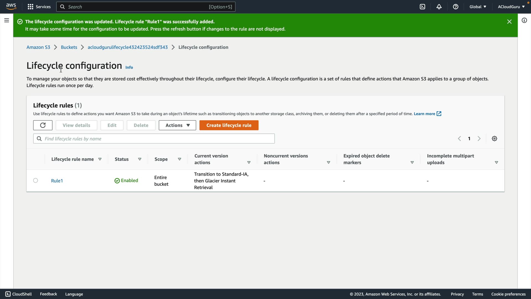531x299 pixels.
Task: Open the ACloudGuru account menu
Action: pyautogui.click(x=511, y=7)
